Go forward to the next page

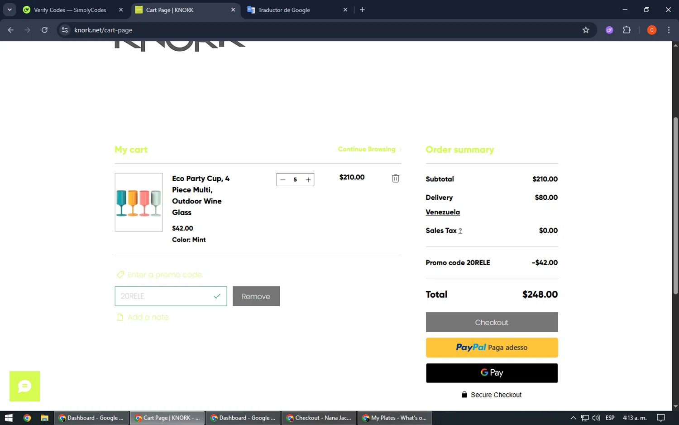(x=28, y=30)
